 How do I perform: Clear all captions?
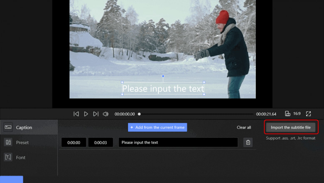pyautogui.click(x=244, y=127)
